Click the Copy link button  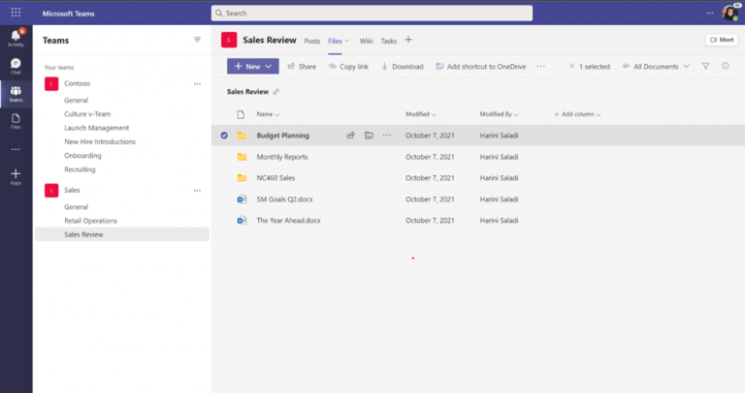tap(348, 67)
